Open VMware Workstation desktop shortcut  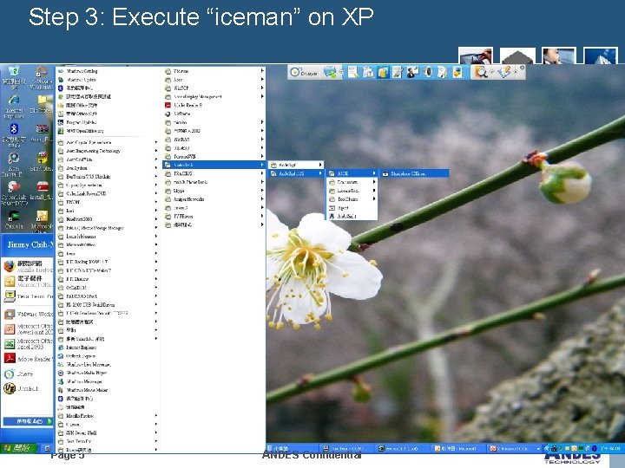41,78
